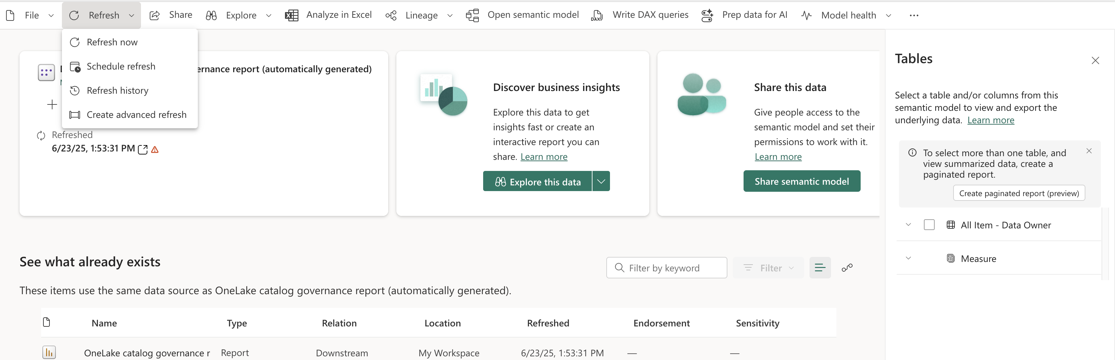Click Write DAX queries label
The height and width of the screenshot is (360, 1115).
650,15
